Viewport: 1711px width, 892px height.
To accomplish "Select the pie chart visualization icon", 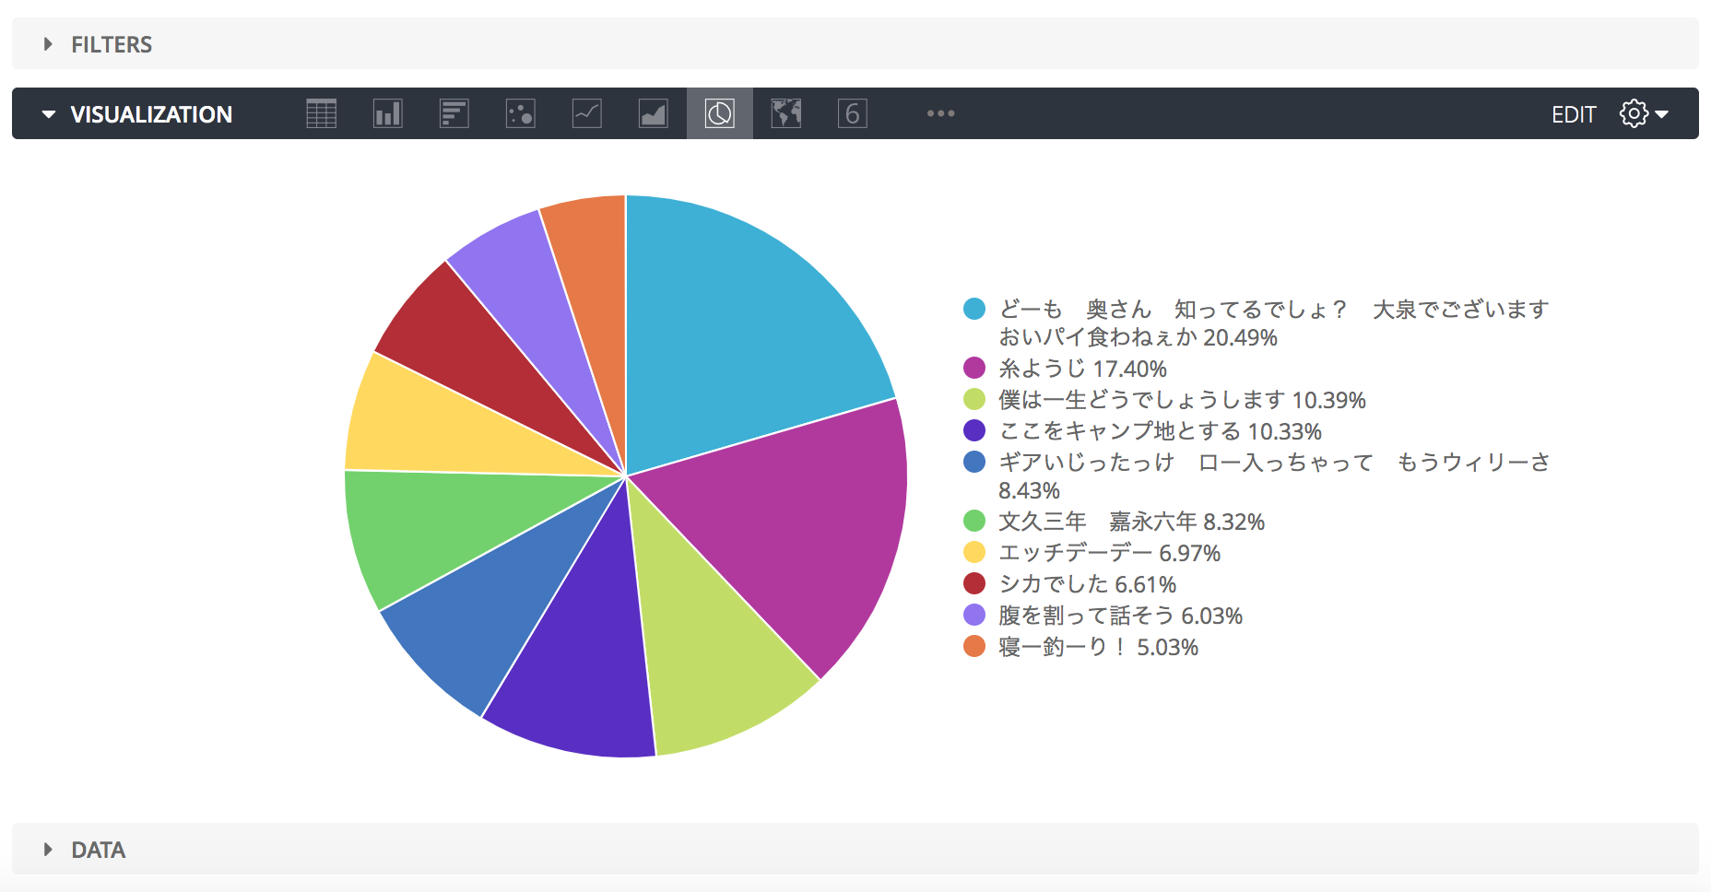I will click(719, 112).
